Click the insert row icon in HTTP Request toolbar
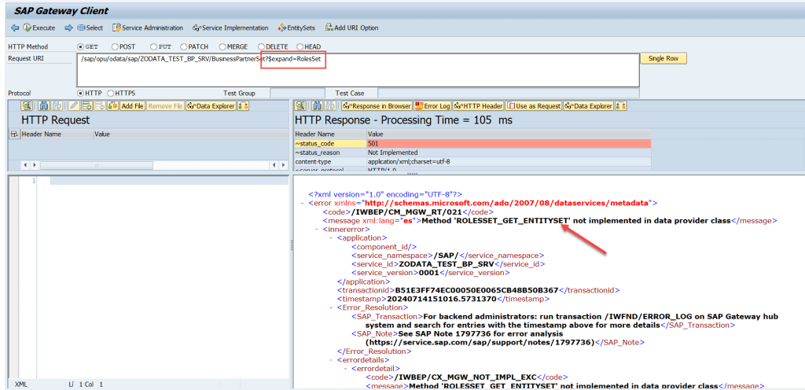Screen dimensions: 805x390 (86, 105)
